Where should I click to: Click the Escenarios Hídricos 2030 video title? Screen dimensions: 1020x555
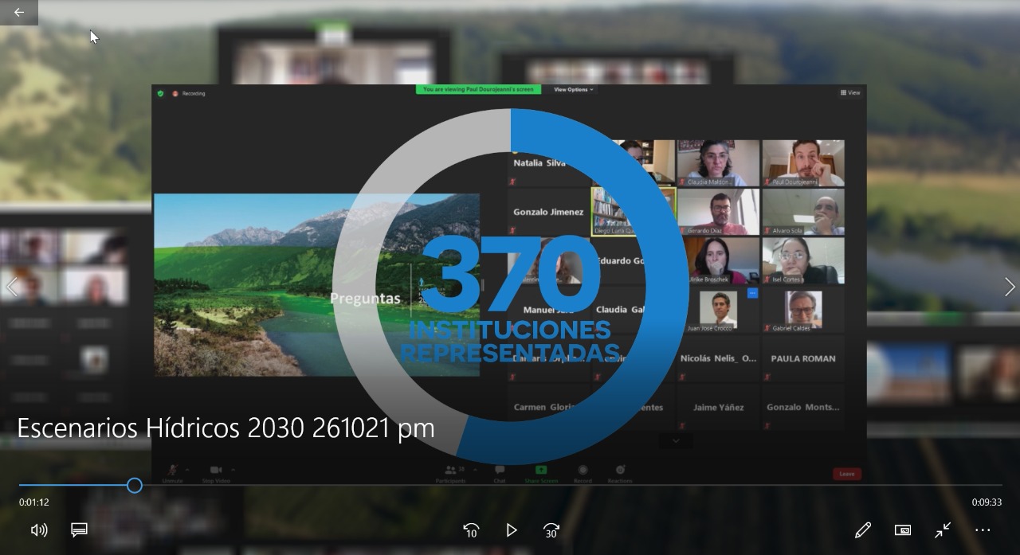click(x=226, y=428)
